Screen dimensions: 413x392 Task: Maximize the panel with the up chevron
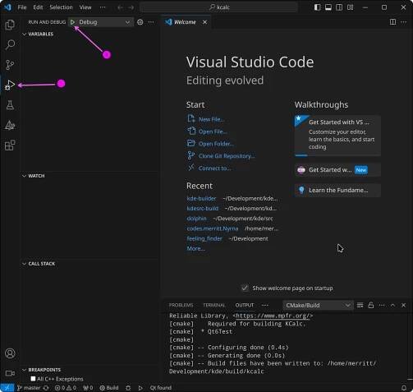(392, 305)
